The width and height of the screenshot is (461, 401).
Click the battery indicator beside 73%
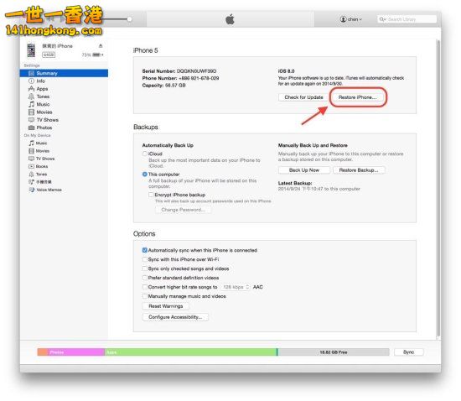pos(96,55)
